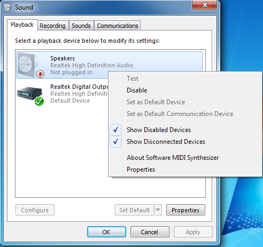Viewport: 263px width, 247px height.
Task: Switch to the Playback tab
Action: tap(22, 25)
